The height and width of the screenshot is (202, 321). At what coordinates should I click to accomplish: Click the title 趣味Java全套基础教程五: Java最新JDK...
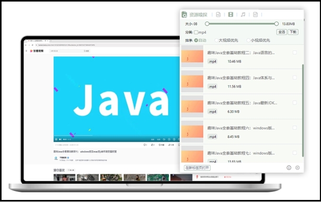242,103
